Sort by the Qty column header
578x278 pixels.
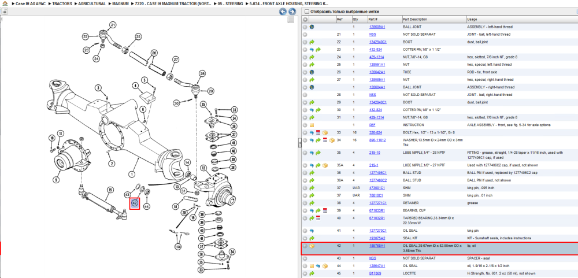[359, 19]
